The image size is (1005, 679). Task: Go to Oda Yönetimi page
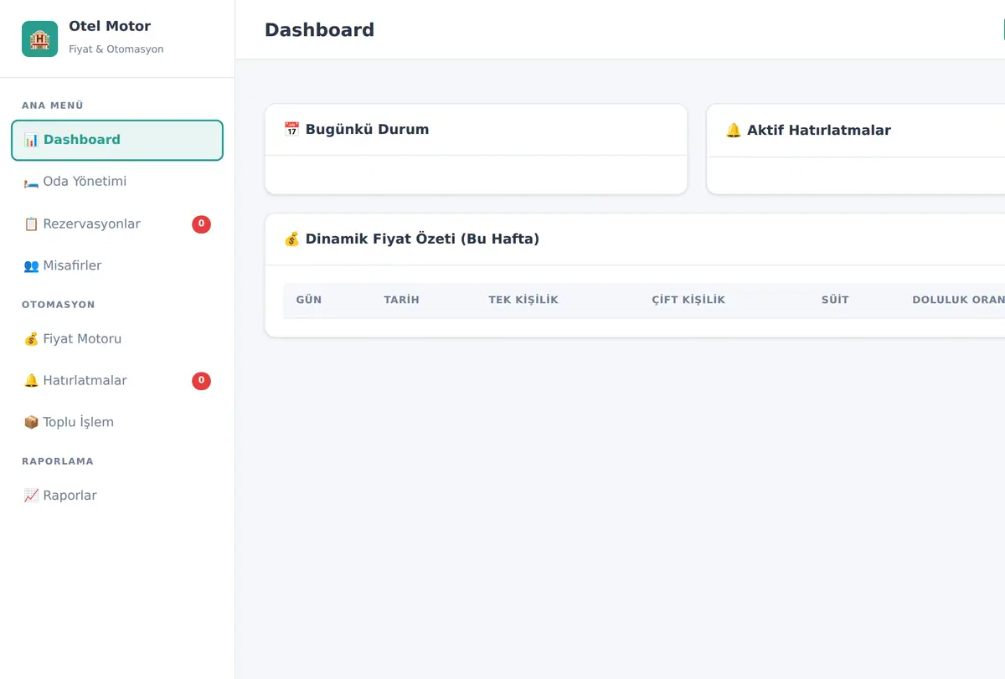(x=117, y=182)
